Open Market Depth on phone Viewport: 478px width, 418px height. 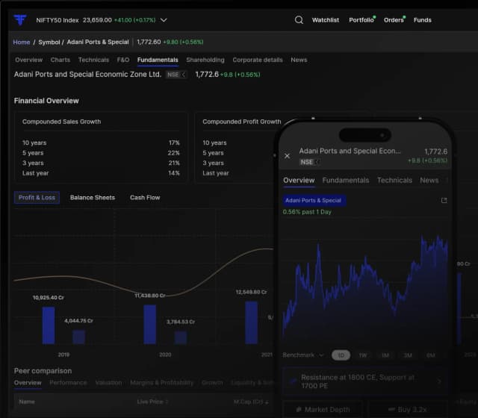coord(323,410)
